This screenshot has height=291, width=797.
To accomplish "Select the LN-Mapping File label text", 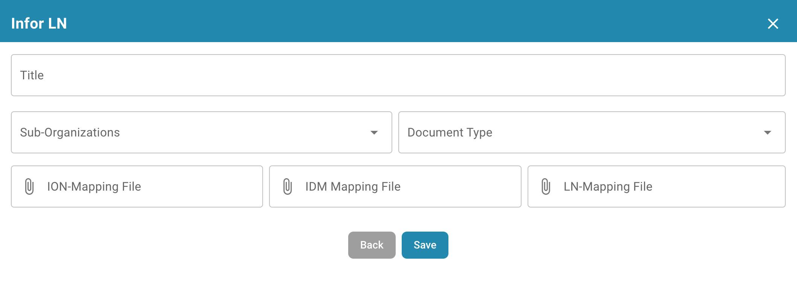I will click(608, 186).
